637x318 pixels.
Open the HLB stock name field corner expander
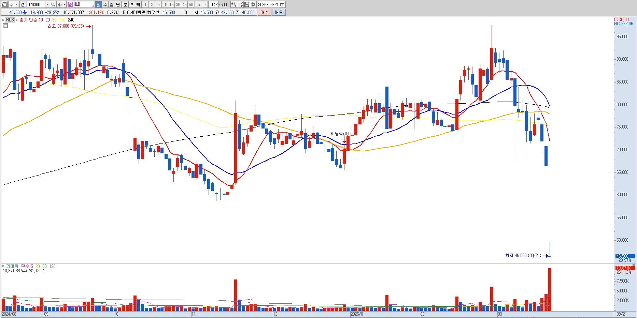93,6
